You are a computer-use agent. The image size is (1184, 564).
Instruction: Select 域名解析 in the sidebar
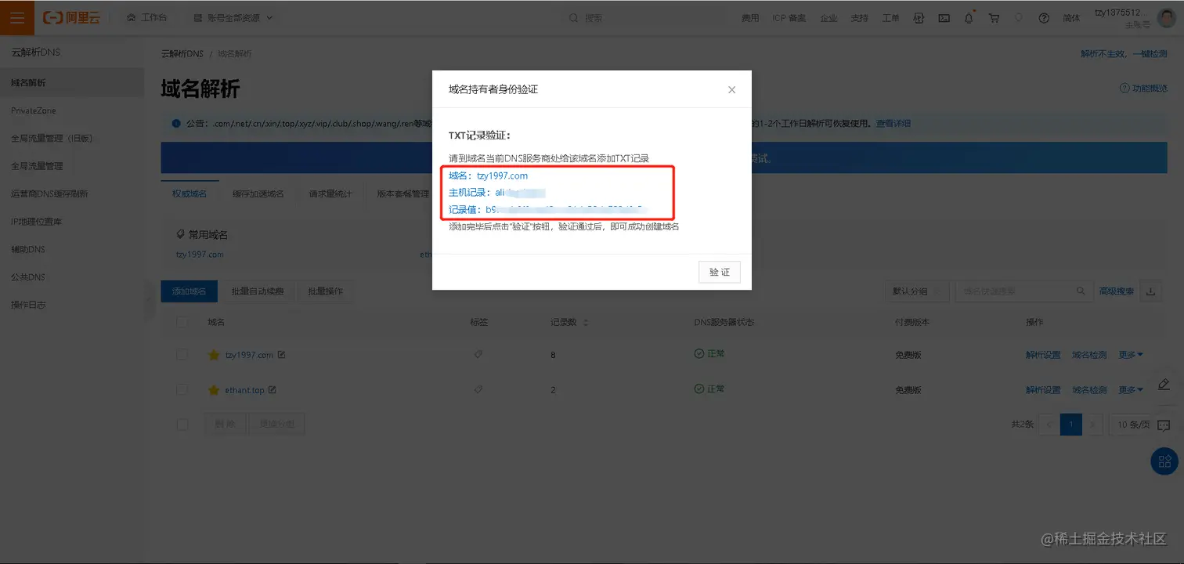click(72, 82)
